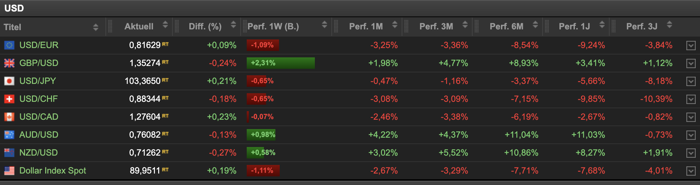This screenshot has width=700, height=185.
Task: Click the column resize grip before Perf. 6M
Action: pos(477,27)
